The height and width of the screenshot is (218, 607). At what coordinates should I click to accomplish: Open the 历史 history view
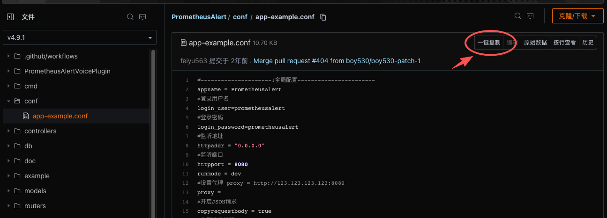588,43
